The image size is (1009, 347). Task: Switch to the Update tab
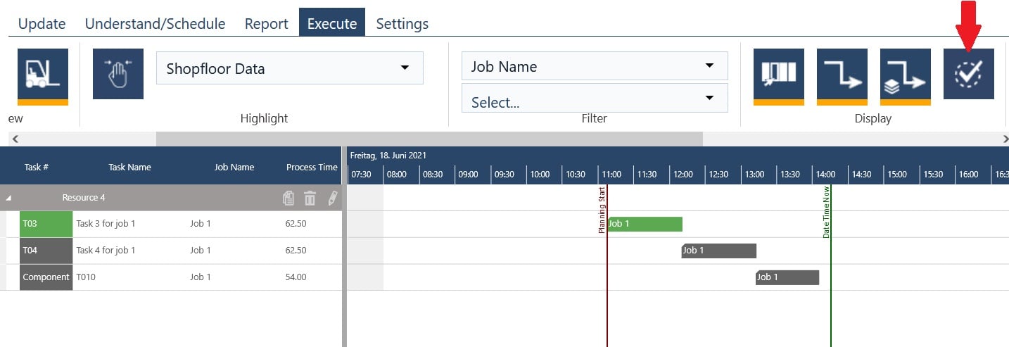[42, 23]
